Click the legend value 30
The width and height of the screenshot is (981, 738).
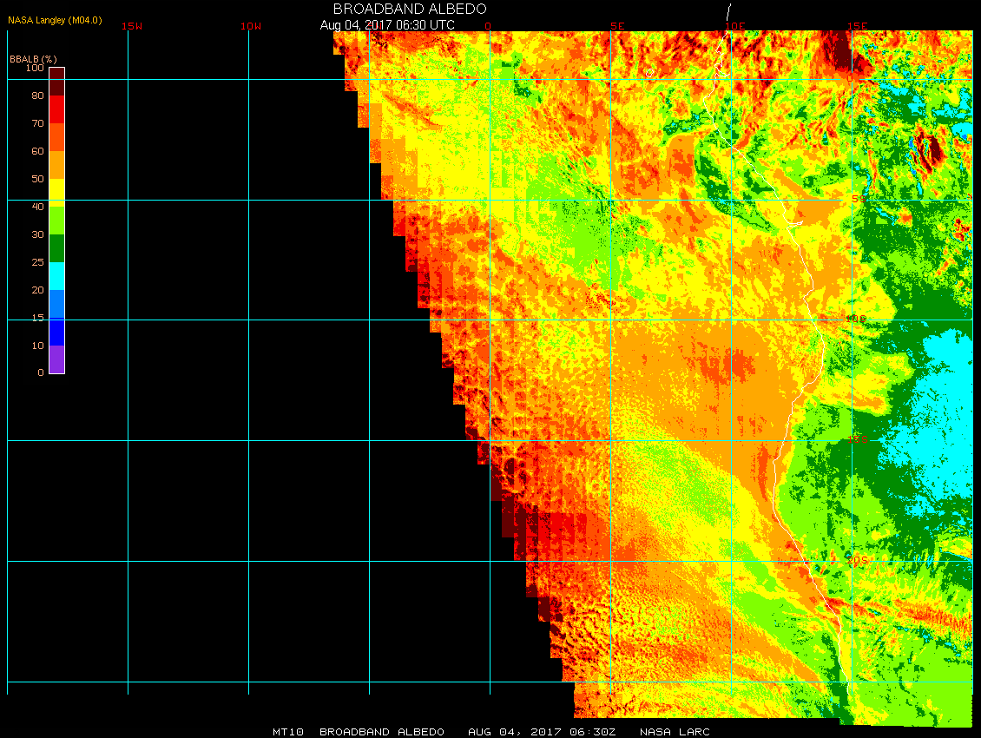tap(37, 234)
